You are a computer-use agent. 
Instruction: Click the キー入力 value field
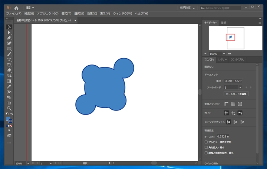point(223,136)
